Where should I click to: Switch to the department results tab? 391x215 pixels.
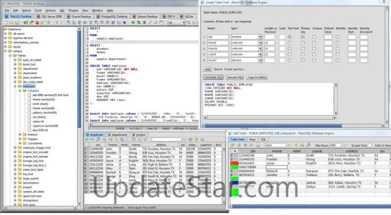117,134
